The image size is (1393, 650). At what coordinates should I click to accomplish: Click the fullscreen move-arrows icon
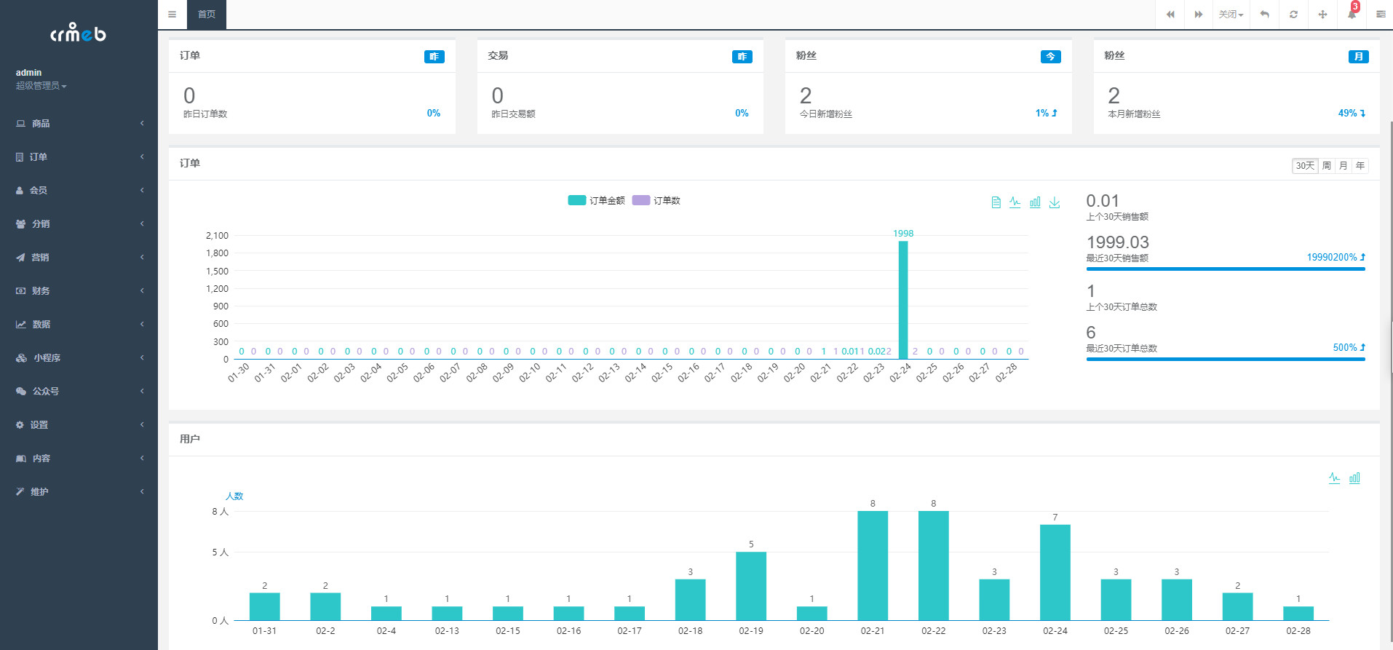pyautogui.click(x=1322, y=15)
